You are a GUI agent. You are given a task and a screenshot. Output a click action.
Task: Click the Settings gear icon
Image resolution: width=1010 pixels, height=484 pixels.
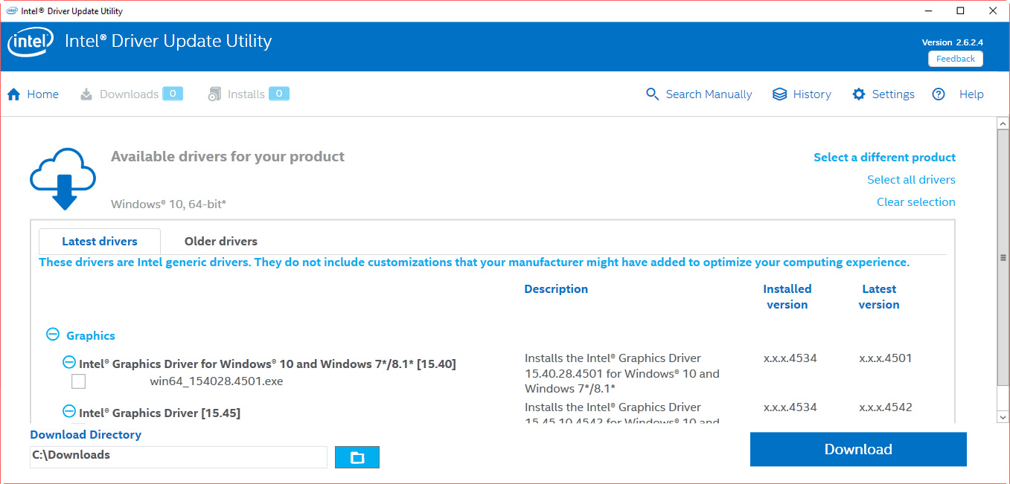tap(859, 94)
